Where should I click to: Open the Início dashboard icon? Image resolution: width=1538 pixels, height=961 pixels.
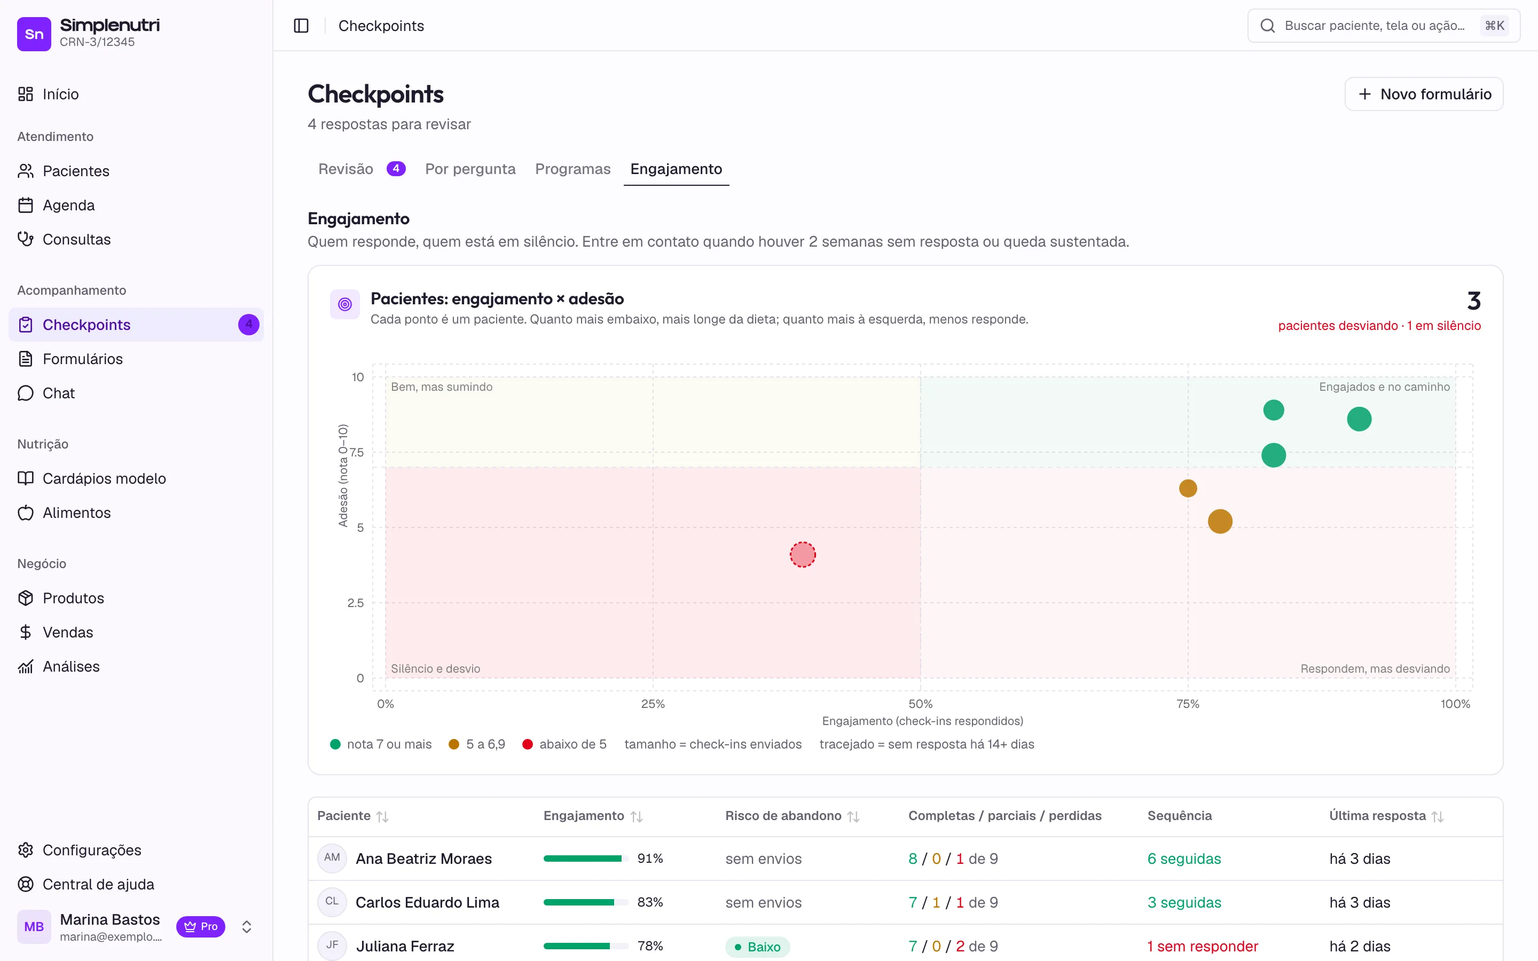click(26, 94)
